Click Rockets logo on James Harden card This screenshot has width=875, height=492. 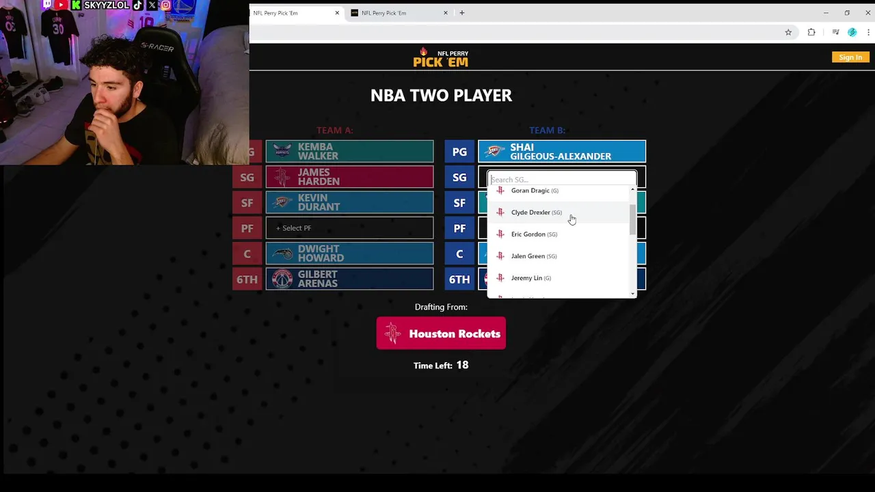coord(282,177)
